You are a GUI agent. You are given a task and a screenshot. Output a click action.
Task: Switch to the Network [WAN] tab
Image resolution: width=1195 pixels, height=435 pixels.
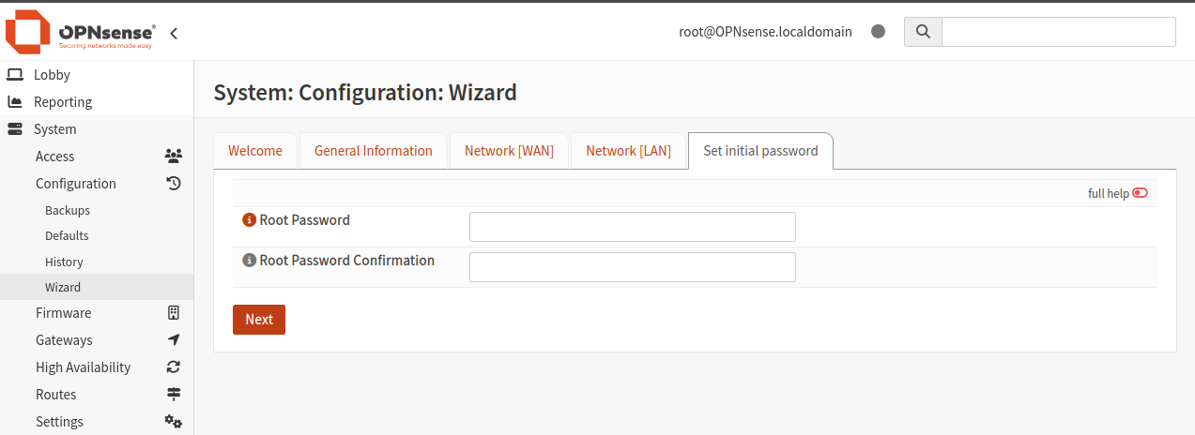(509, 151)
